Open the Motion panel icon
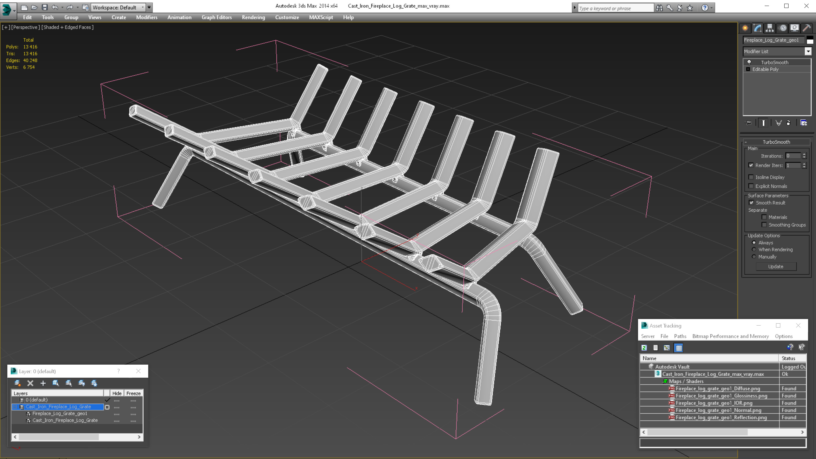 (782, 28)
